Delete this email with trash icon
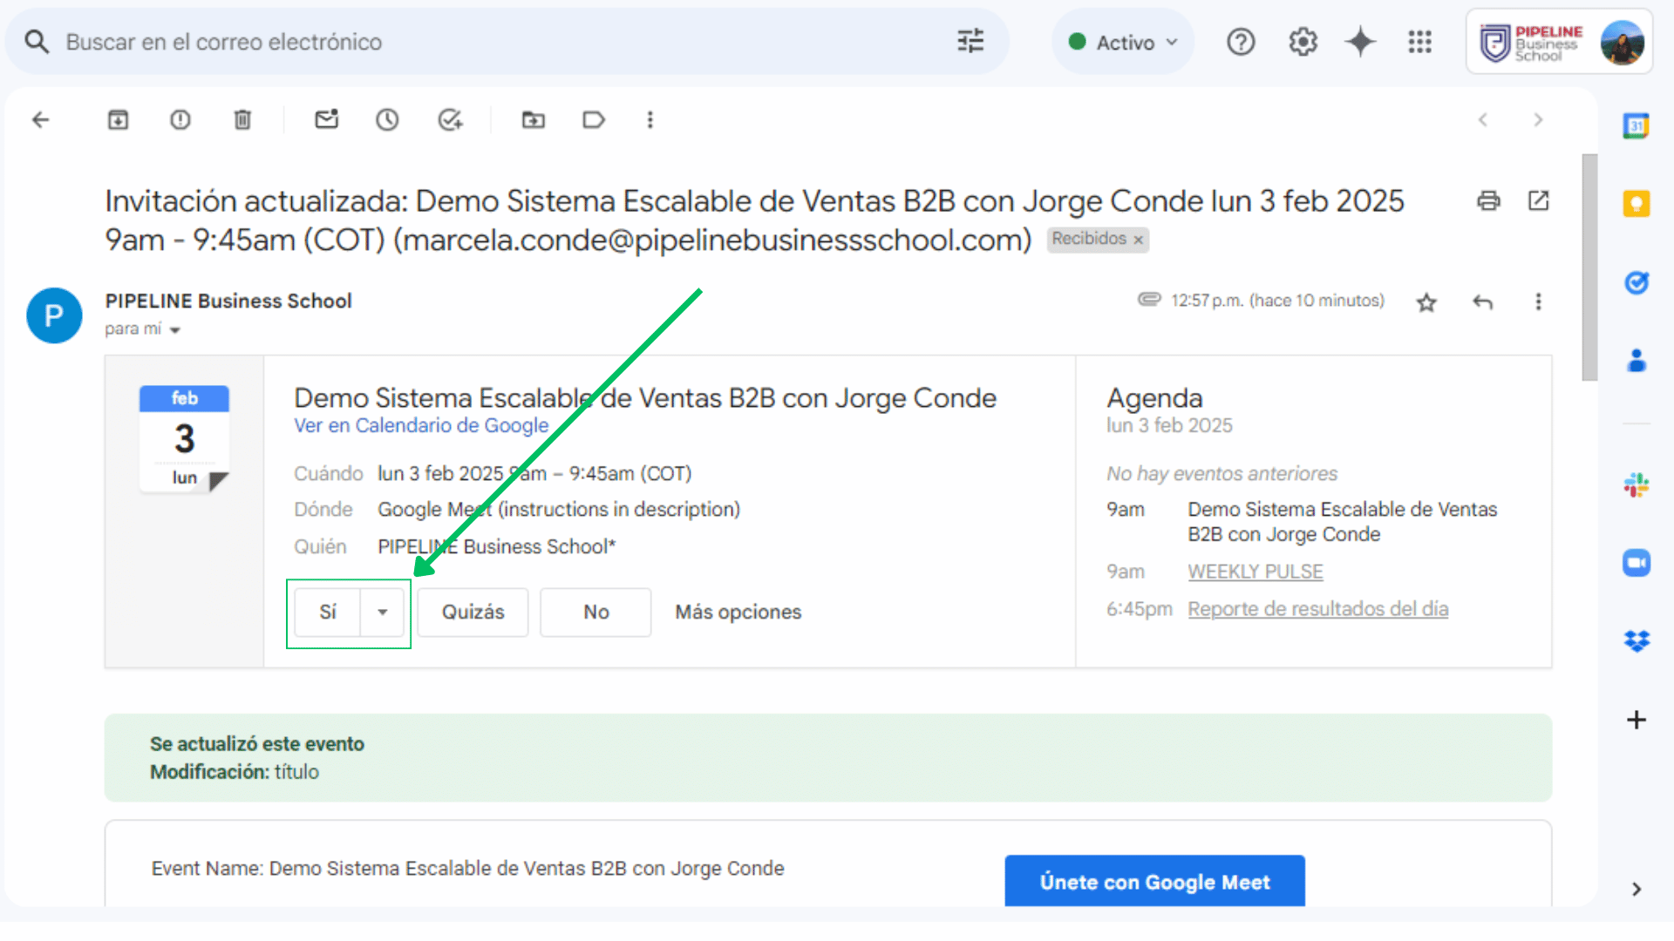Viewport: 1674px width, 941px height. point(242,120)
